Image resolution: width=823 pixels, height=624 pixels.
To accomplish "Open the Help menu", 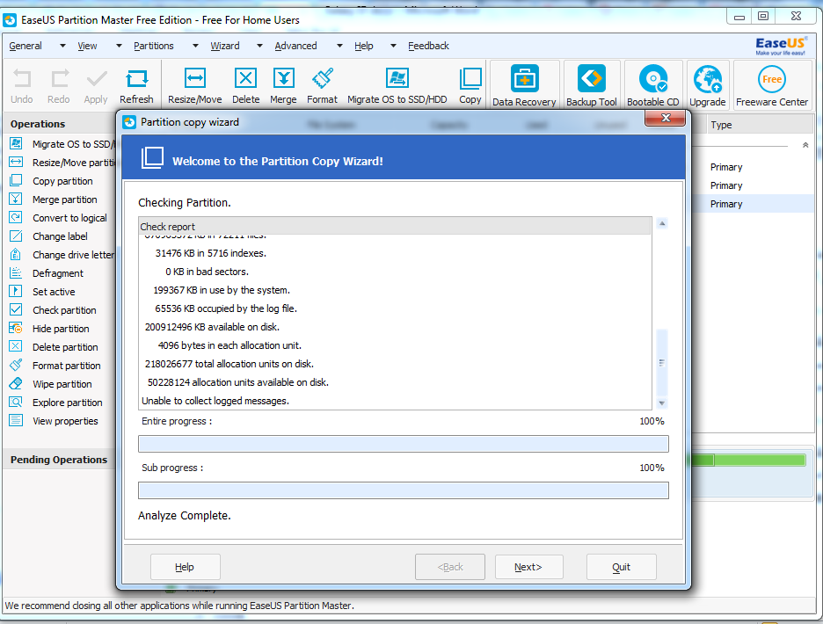I will coord(364,46).
